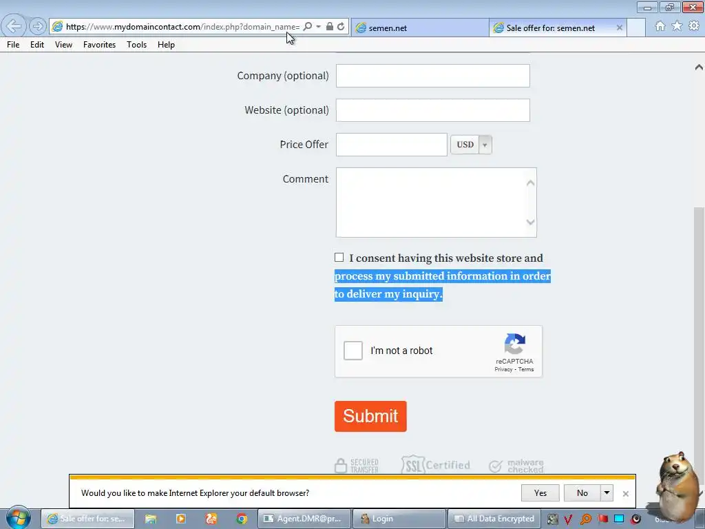Open the View menu
Viewport: 705px width, 529px height.
[63, 45]
